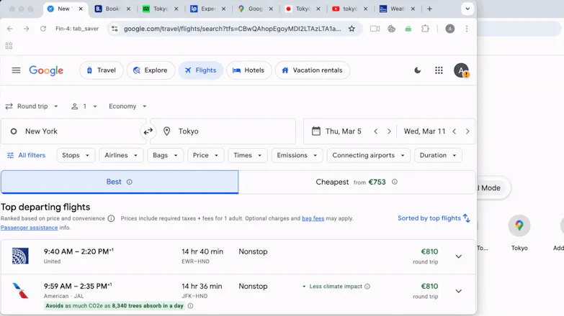Go to previous return date
This screenshot has width=564, height=316.
455,131
